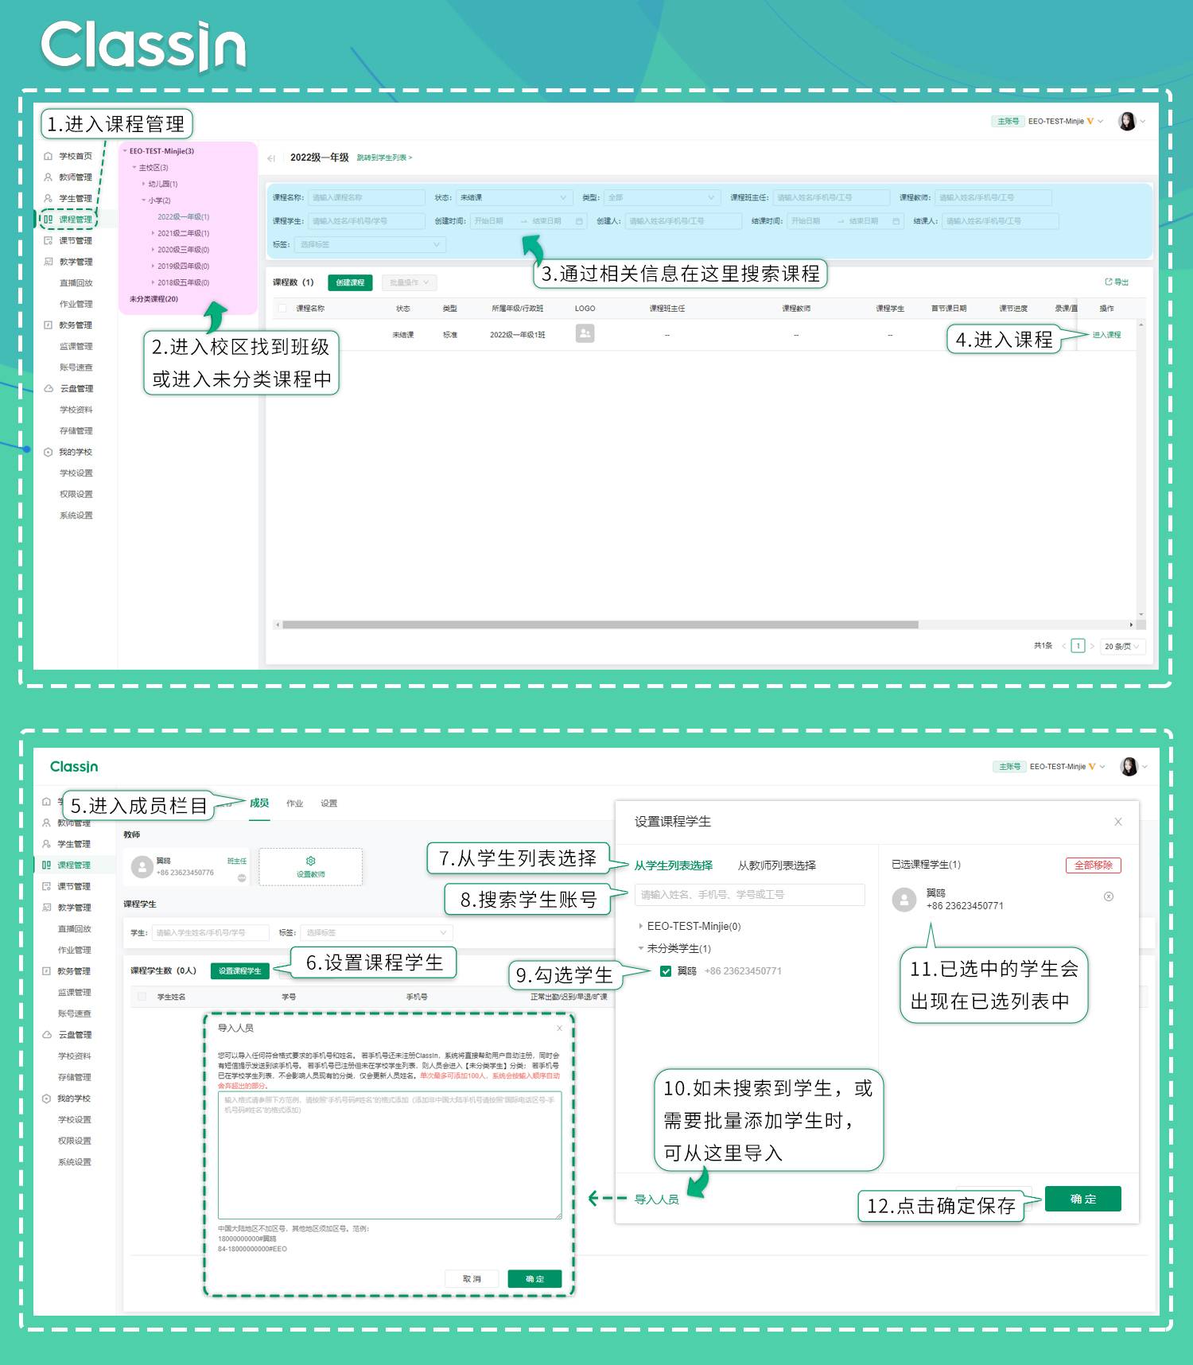This screenshot has height=1365, width=1193.
Task: Open 学生管理 in the upper screenshot sidebar
Action: pos(68,198)
